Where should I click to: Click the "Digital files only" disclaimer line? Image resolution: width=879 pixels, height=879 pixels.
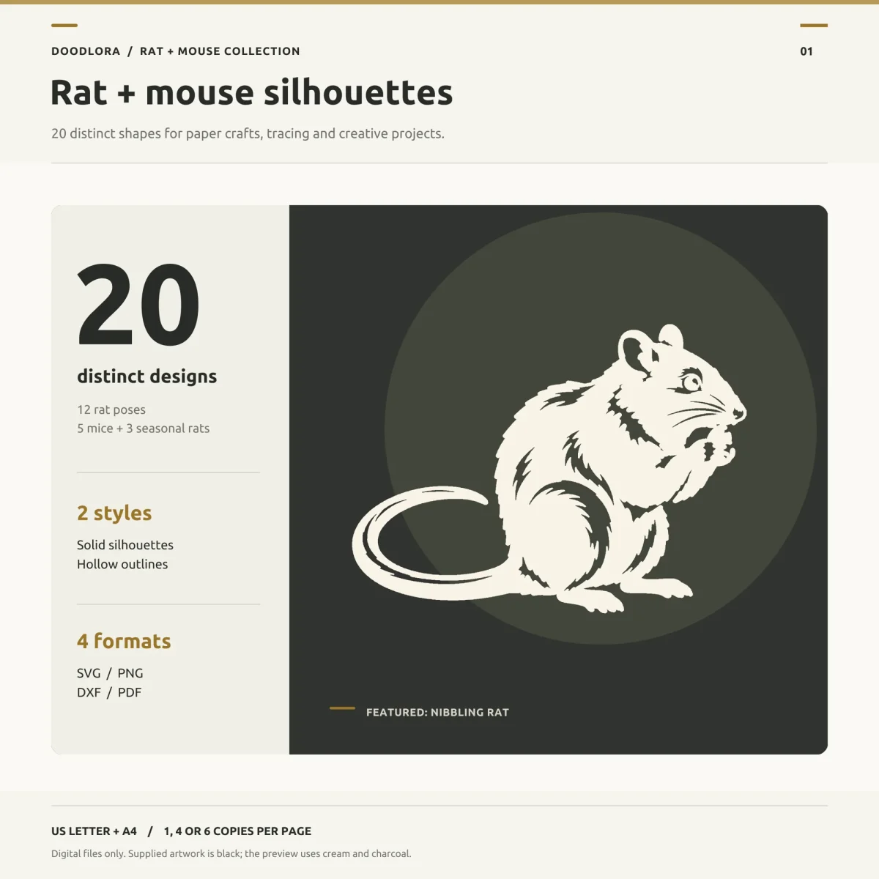(231, 853)
